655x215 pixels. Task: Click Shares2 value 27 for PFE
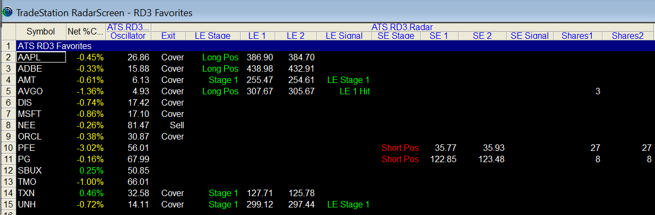click(646, 148)
